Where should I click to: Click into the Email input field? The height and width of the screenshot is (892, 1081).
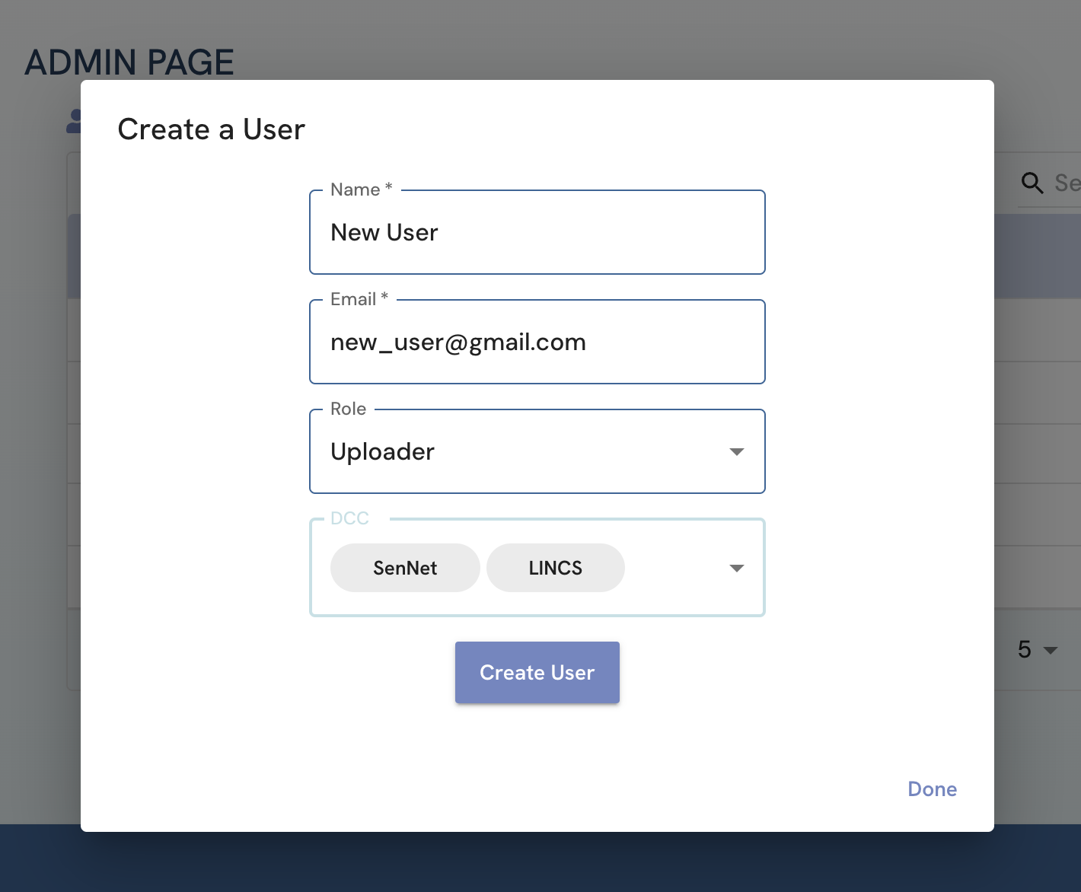click(537, 342)
